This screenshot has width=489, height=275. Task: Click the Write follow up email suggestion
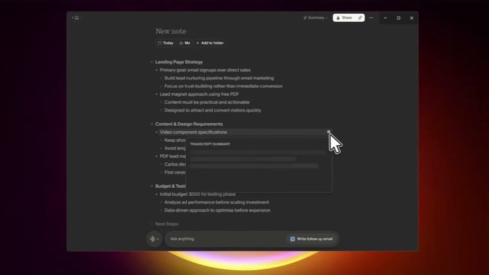pyautogui.click(x=311, y=239)
